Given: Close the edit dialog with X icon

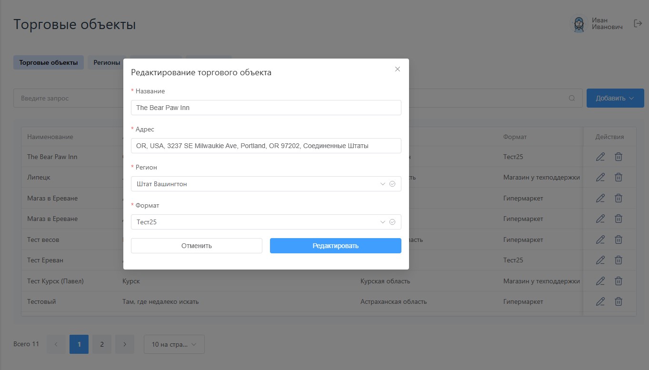Looking at the screenshot, I should pos(398,69).
